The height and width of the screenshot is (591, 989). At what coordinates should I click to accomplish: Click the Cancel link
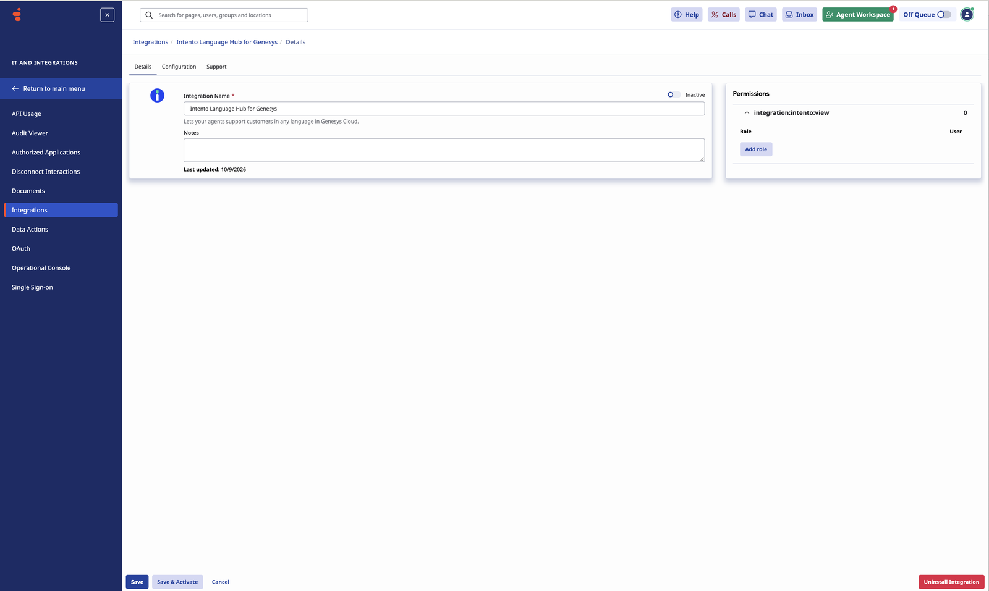(x=221, y=582)
